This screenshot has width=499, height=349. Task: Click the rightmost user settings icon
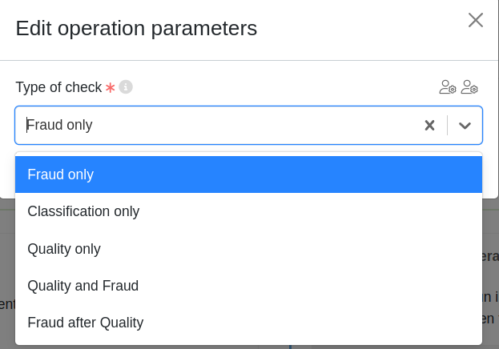[x=469, y=86]
